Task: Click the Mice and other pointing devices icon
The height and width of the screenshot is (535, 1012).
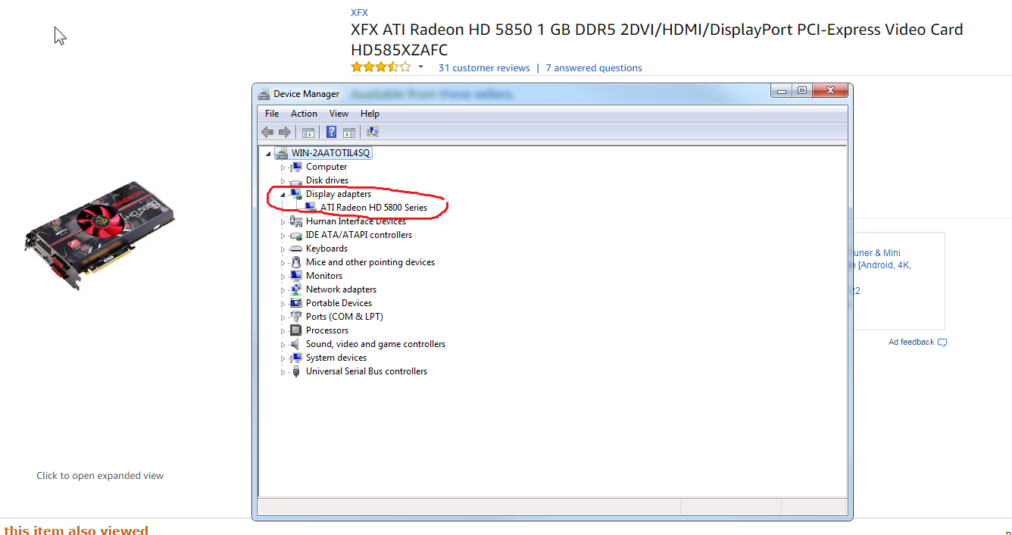Action: click(x=296, y=262)
